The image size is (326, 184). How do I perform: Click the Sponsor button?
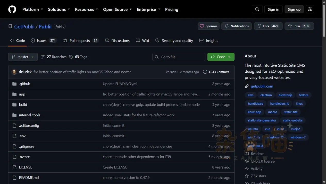208,26
